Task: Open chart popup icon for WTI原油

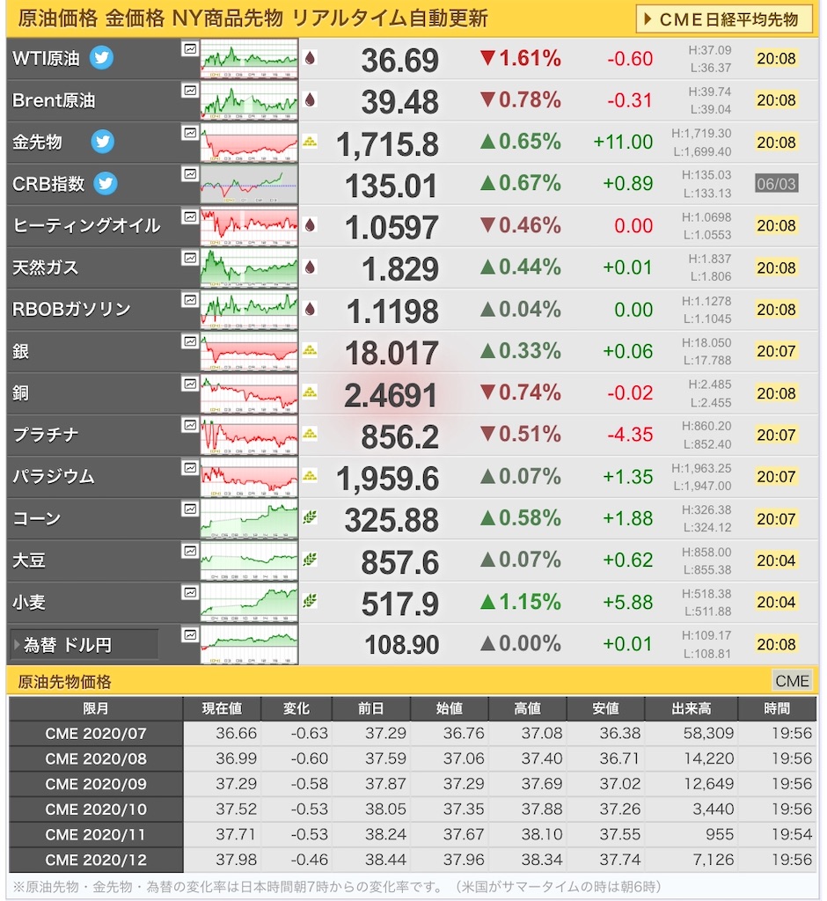Action: 190,49
